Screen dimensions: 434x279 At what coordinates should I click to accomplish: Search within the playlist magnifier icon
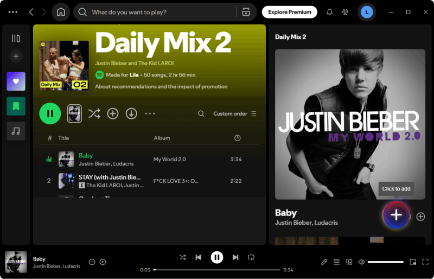click(x=201, y=113)
